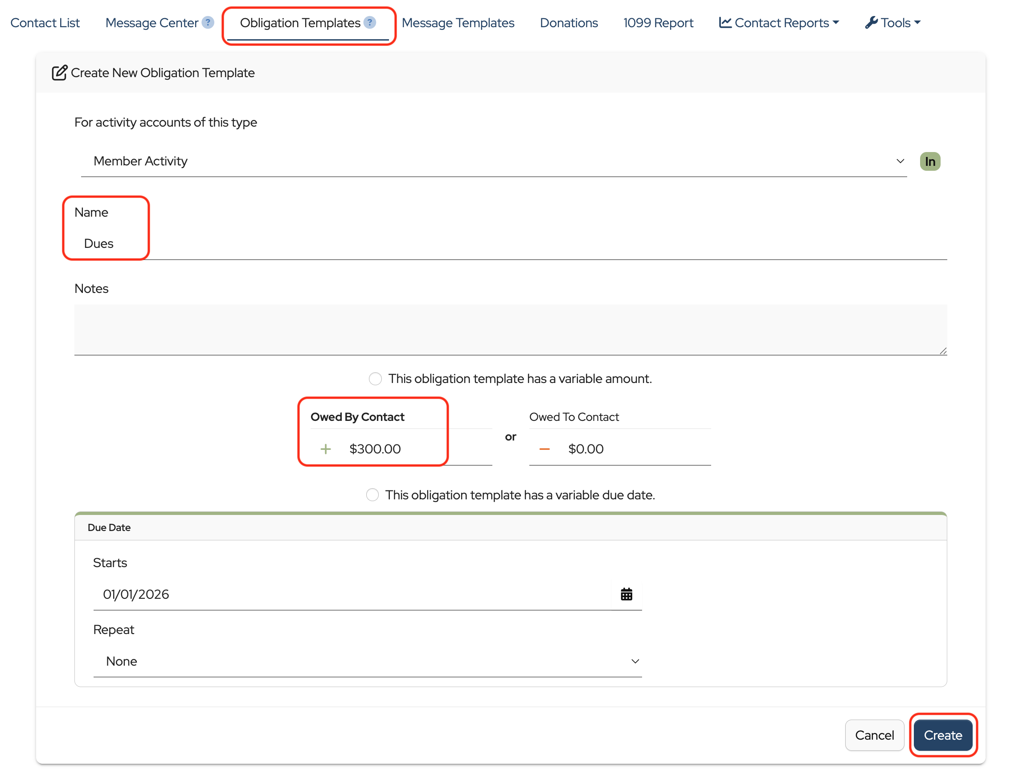
Task: Open the Member Activity account type dropdown
Action: 492,161
